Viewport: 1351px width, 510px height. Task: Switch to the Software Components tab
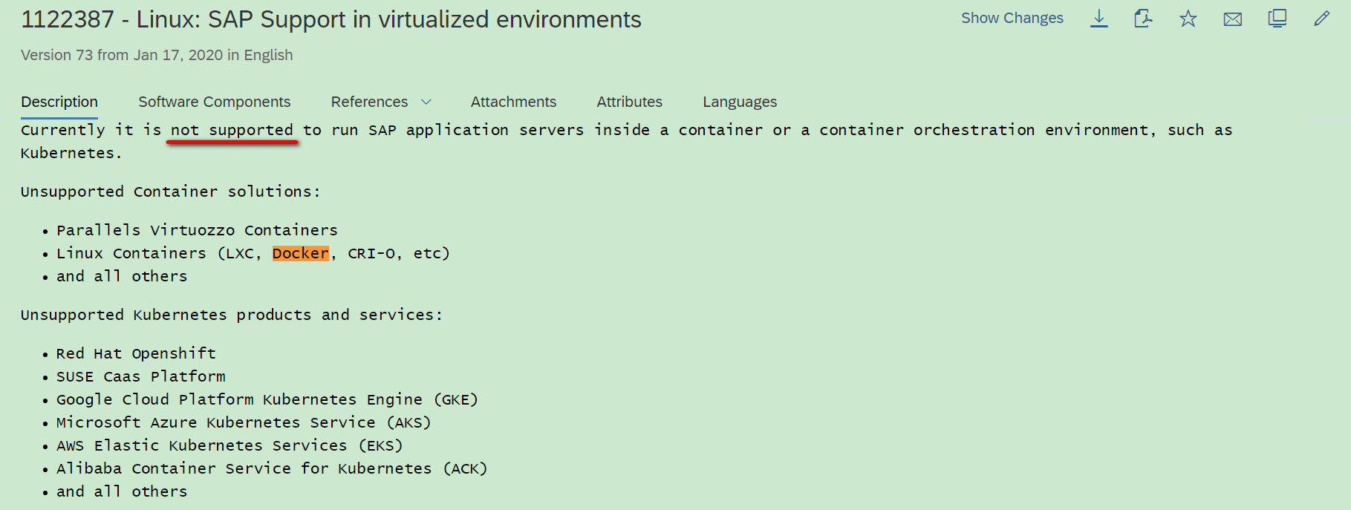[215, 102]
